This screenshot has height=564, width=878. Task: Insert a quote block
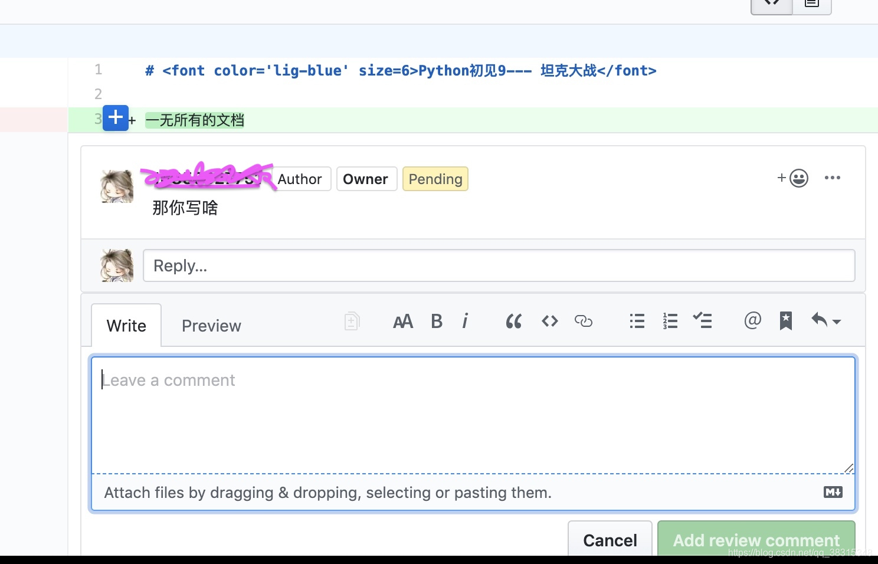[514, 322]
